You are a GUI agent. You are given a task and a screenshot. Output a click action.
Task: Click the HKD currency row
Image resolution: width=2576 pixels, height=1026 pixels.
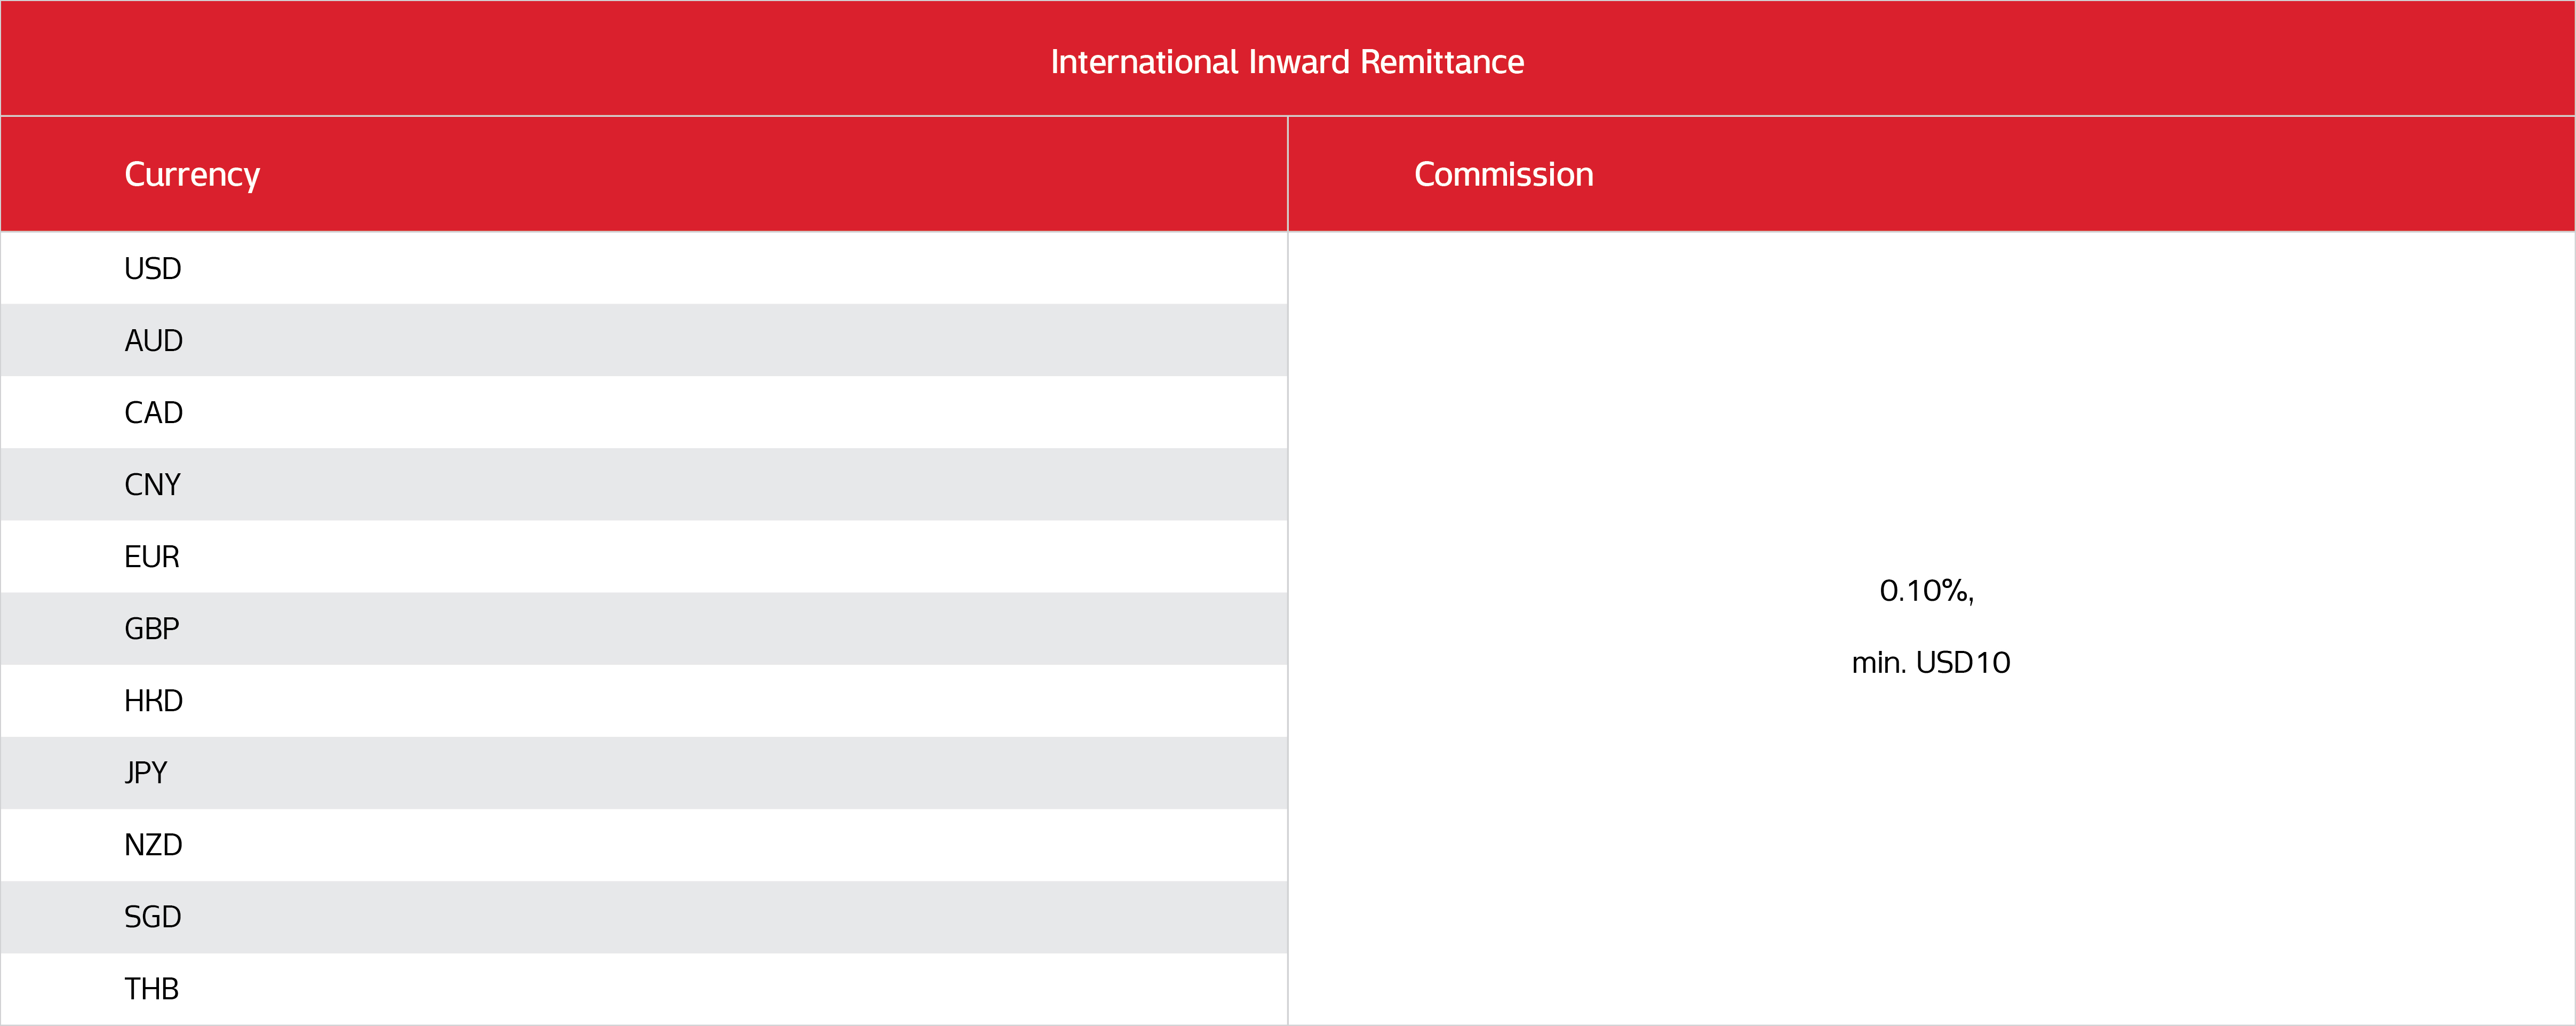point(644,701)
